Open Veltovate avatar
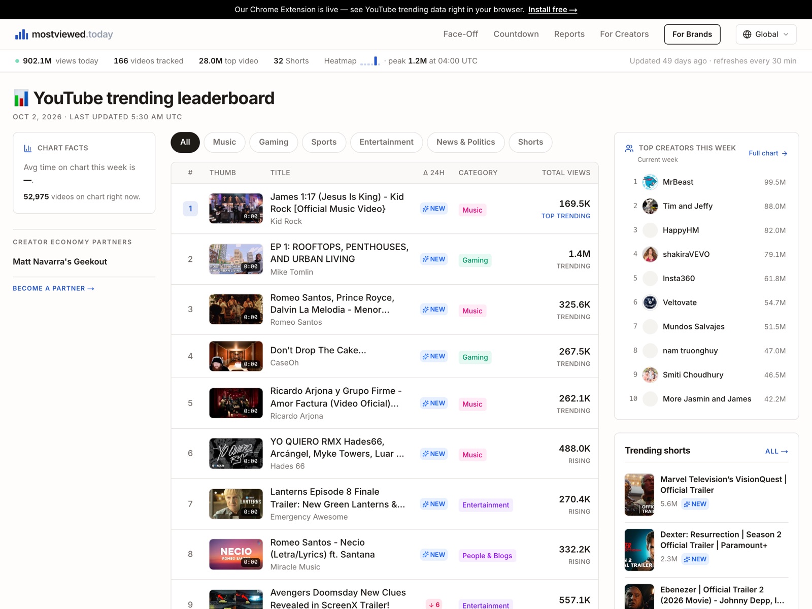The height and width of the screenshot is (609, 812). tap(650, 302)
